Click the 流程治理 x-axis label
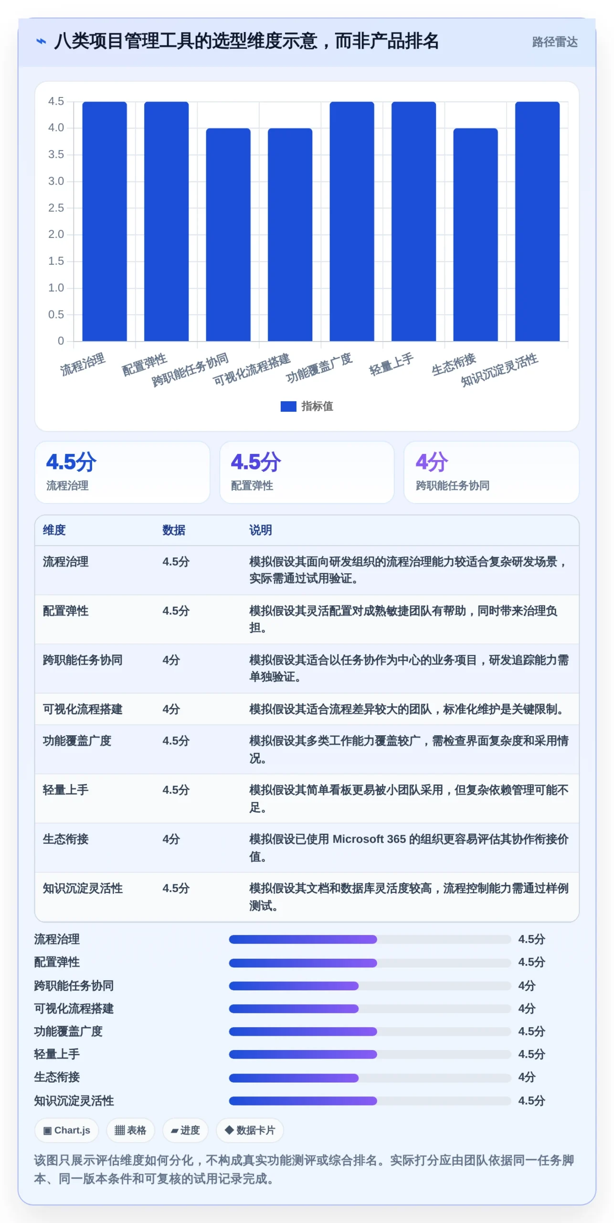The width and height of the screenshot is (614, 1223). point(82,364)
